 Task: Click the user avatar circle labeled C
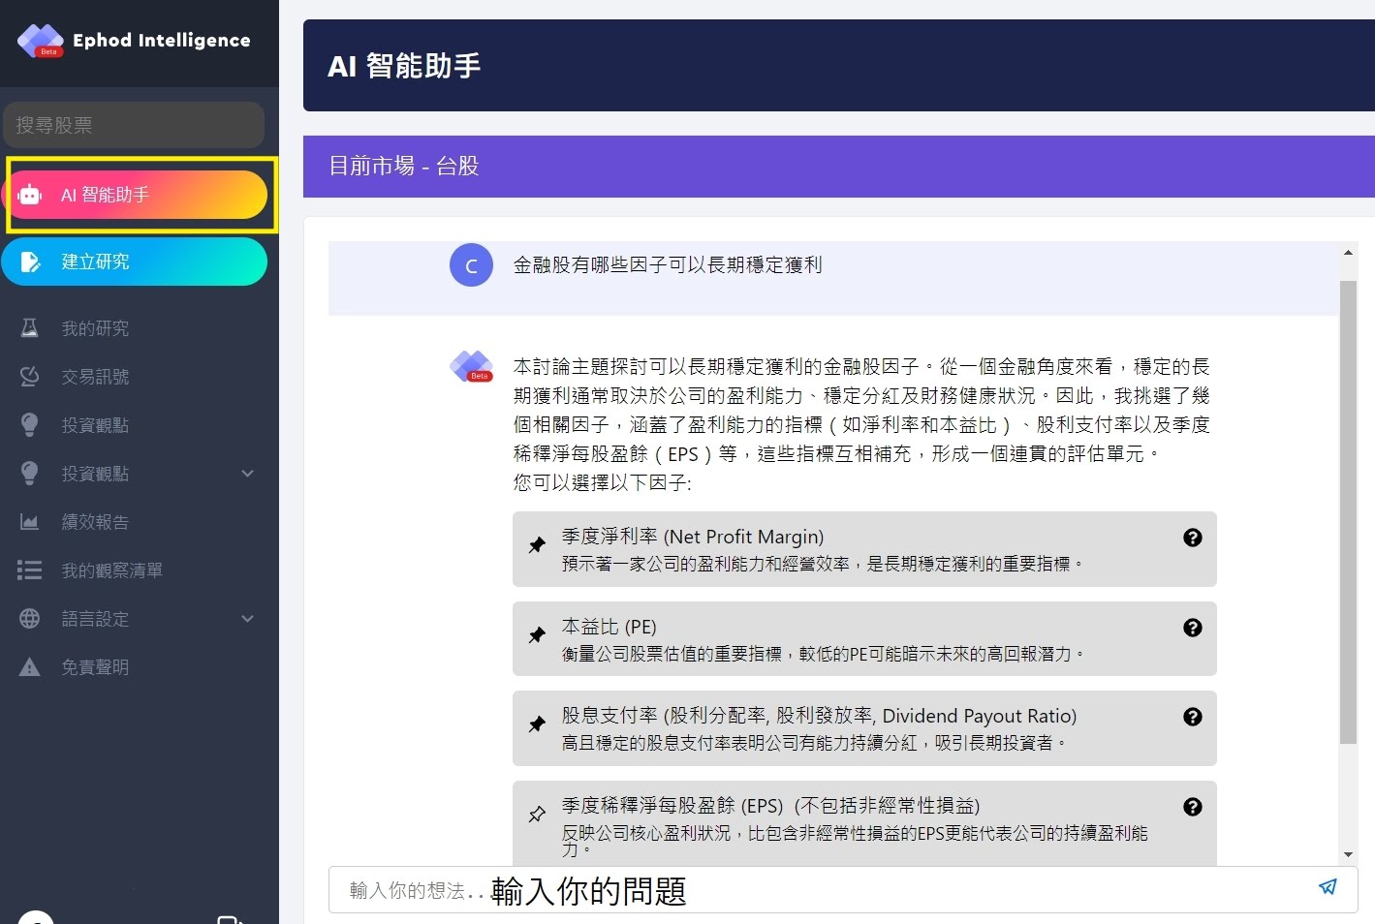472,265
